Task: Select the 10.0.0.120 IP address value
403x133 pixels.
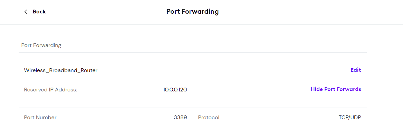Action: 175,90
